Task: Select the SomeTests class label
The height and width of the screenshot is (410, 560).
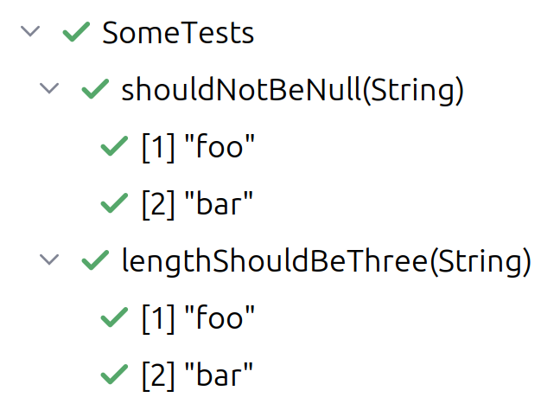Action: tap(178, 33)
